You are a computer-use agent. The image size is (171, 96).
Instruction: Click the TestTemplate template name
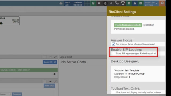[x=132, y=70]
